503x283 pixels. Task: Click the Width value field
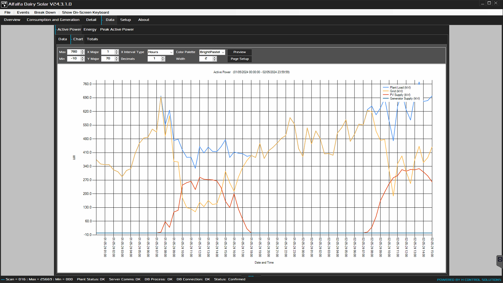click(206, 59)
